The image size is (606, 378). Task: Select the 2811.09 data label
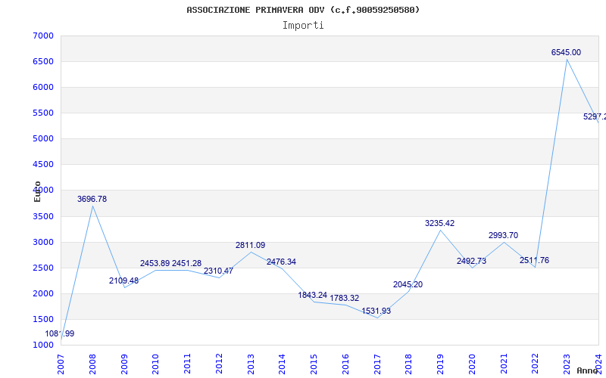tap(251, 245)
